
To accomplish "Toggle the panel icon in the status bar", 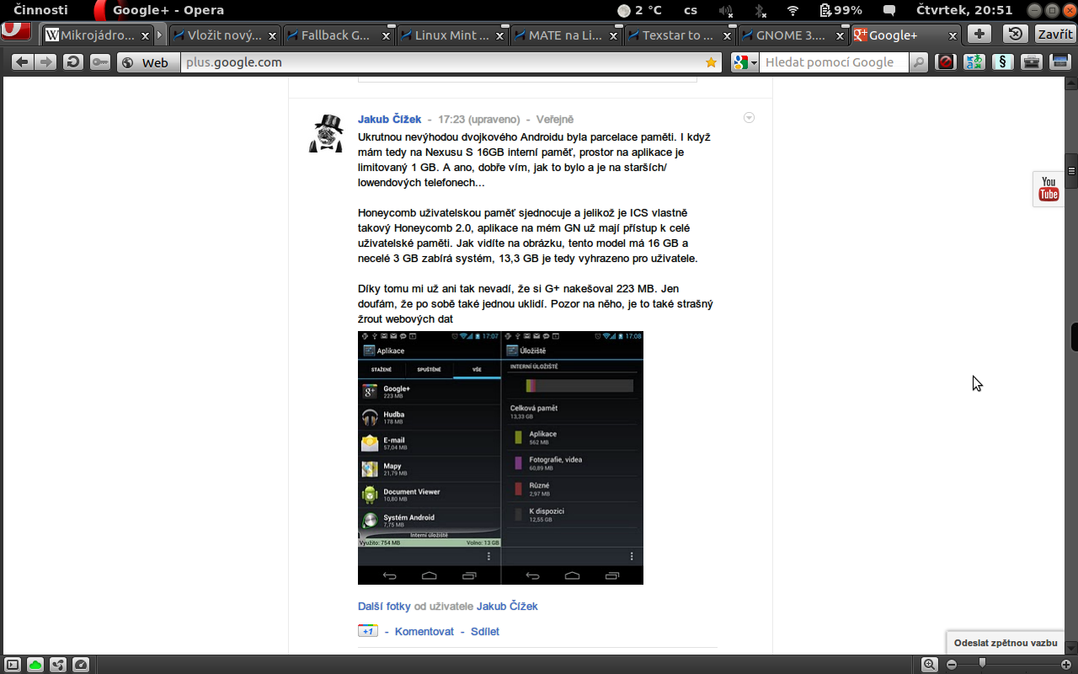I will pyautogui.click(x=13, y=665).
